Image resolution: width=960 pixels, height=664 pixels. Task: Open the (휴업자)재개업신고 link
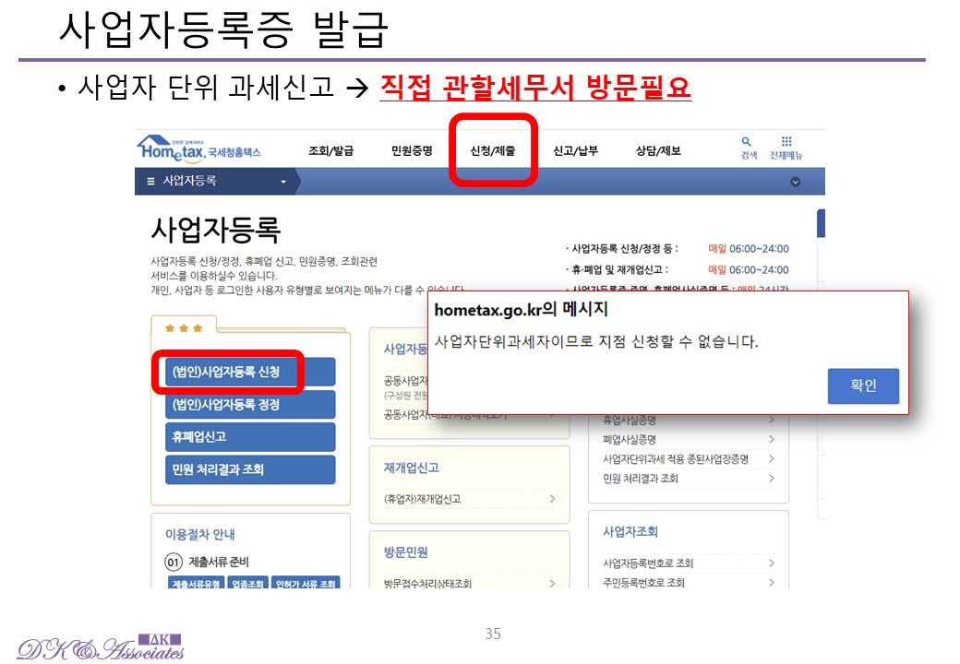(x=423, y=499)
